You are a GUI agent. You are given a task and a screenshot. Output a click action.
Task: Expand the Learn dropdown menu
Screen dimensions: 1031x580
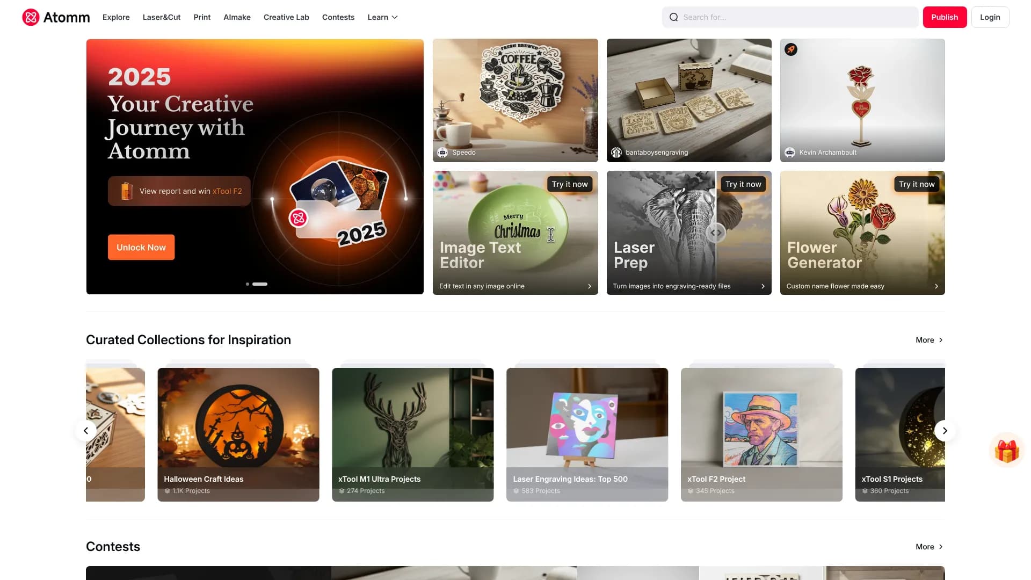coord(383,17)
